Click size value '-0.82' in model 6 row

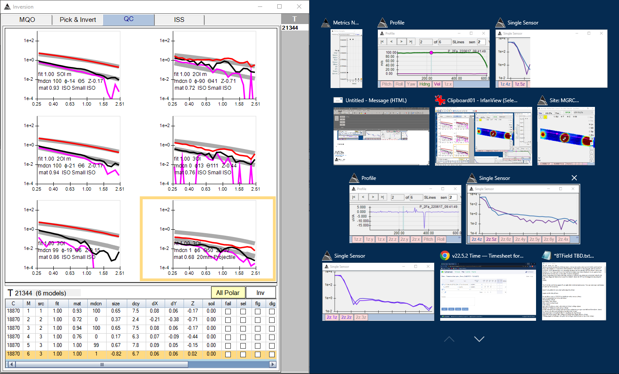[x=116, y=354]
